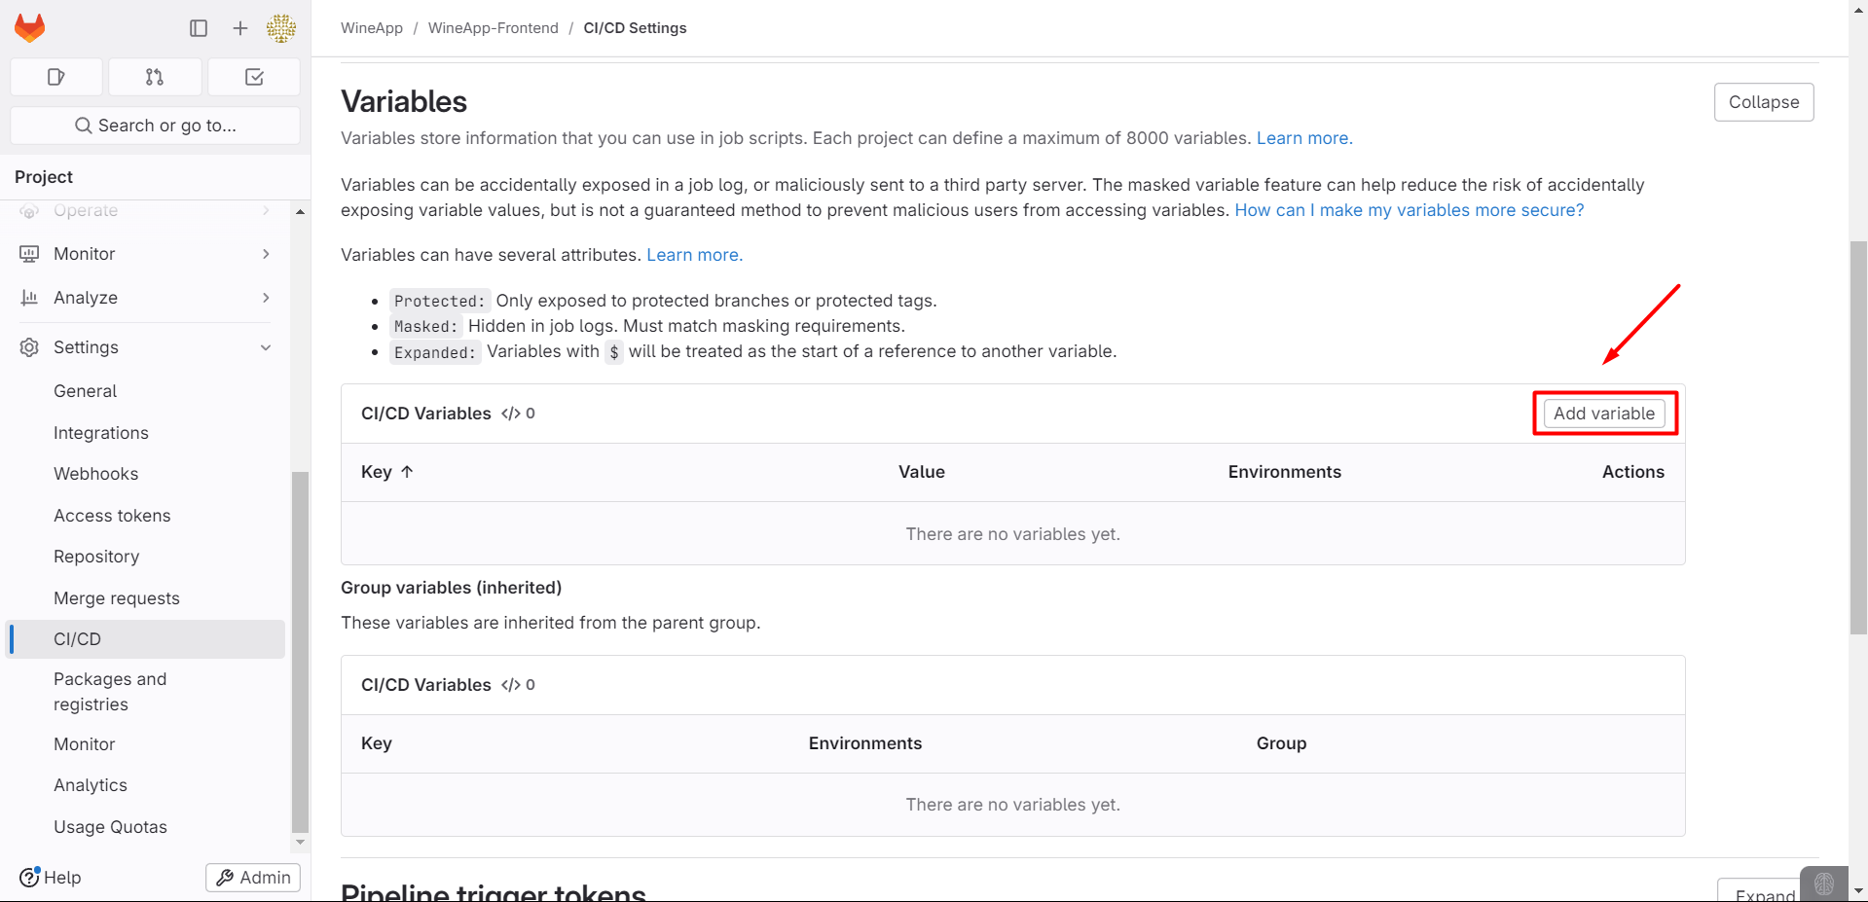
Task: Open CI/CD settings item
Action: point(78,639)
